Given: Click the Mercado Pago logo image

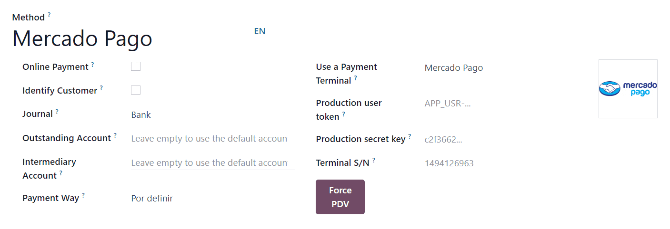Looking at the screenshot, I should pos(628,89).
